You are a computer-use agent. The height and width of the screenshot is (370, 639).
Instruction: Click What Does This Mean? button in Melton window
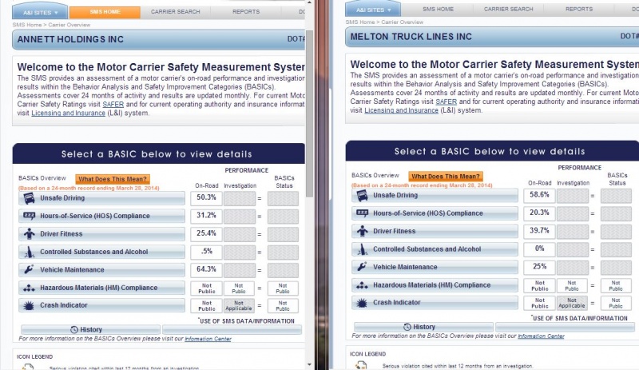click(446, 177)
